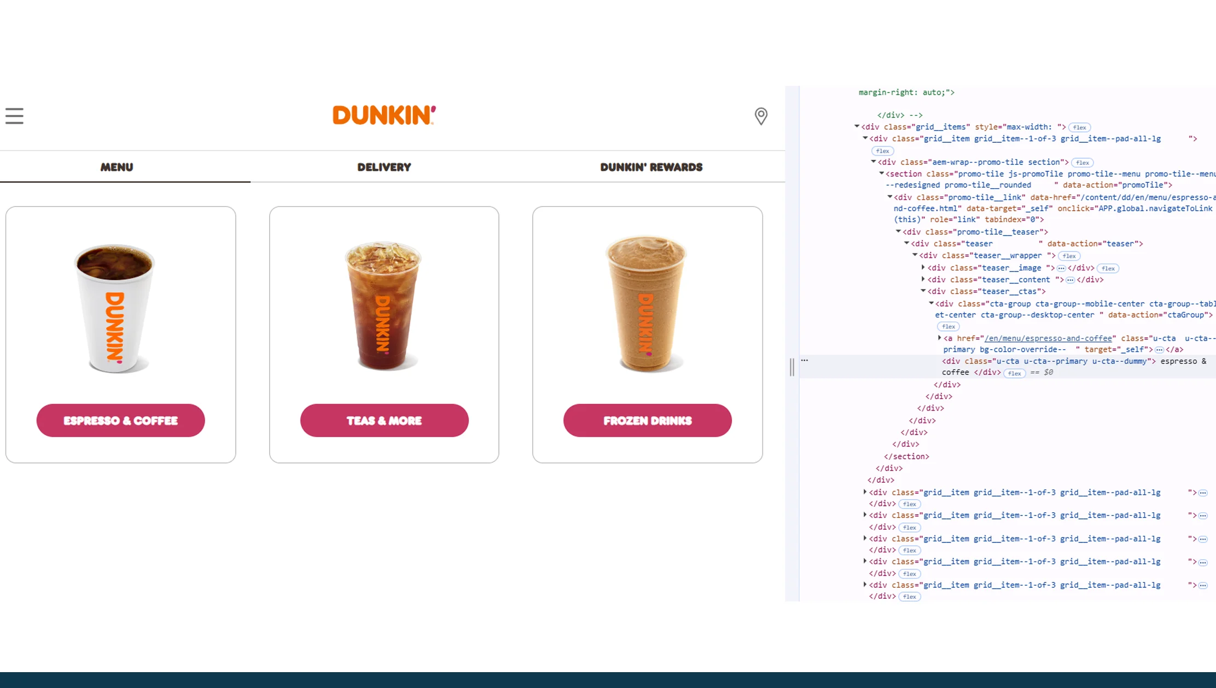1216x688 pixels.
Task: Toggle flex badge under cta-group div
Action: [948, 327]
